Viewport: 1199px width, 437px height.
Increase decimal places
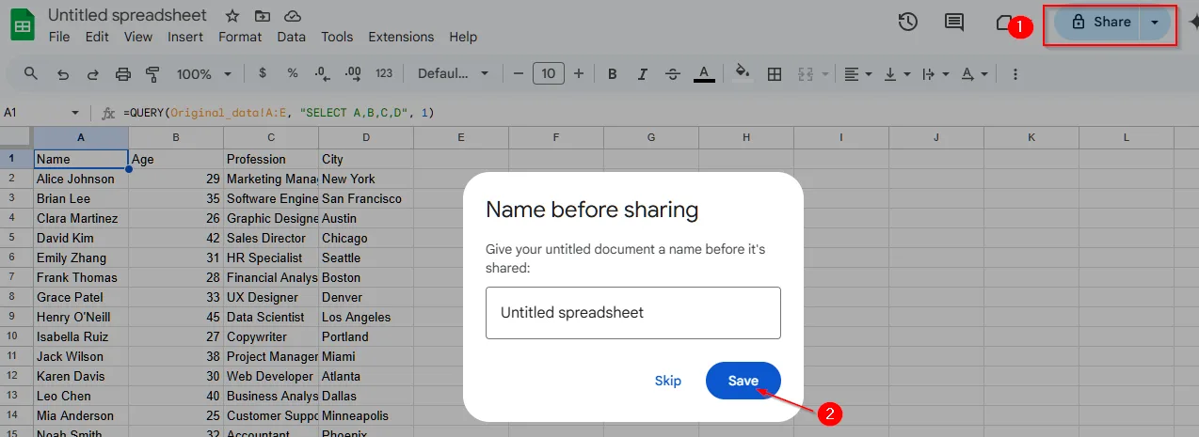[x=354, y=73]
